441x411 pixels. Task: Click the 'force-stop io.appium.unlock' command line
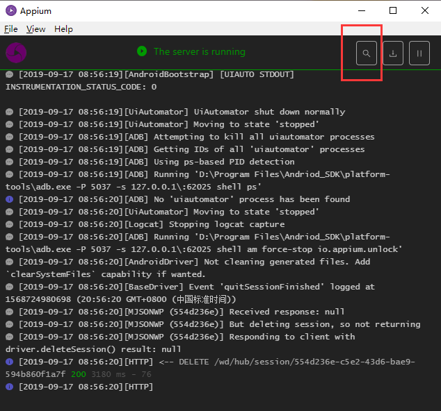pyautogui.click(x=204, y=249)
